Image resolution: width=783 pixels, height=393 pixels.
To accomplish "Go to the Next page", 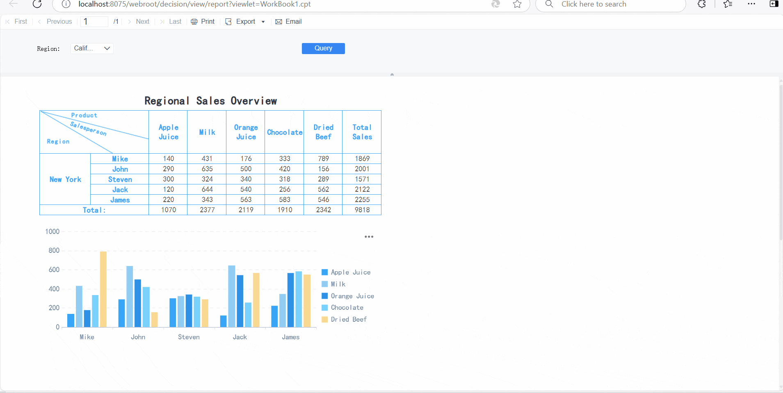I will [139, 22].
